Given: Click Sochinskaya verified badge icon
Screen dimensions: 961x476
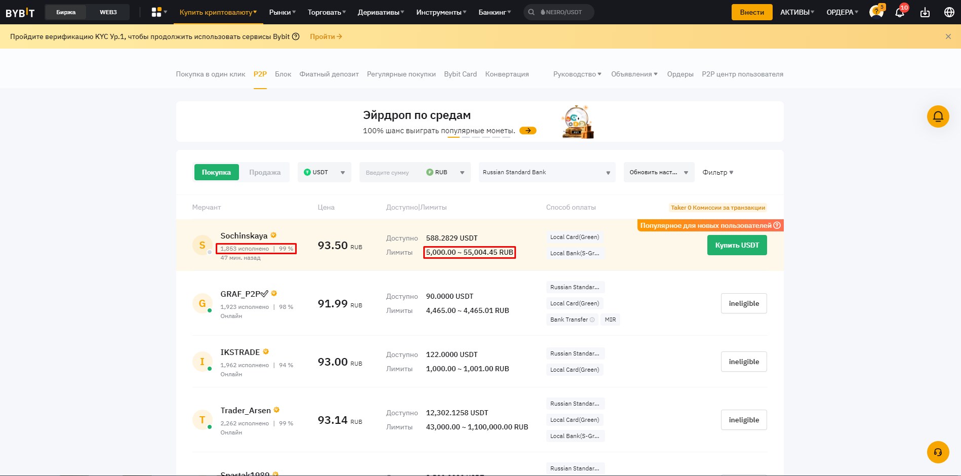Looking at the screenshot, I should pyautogui.click(x=273, y=235).
